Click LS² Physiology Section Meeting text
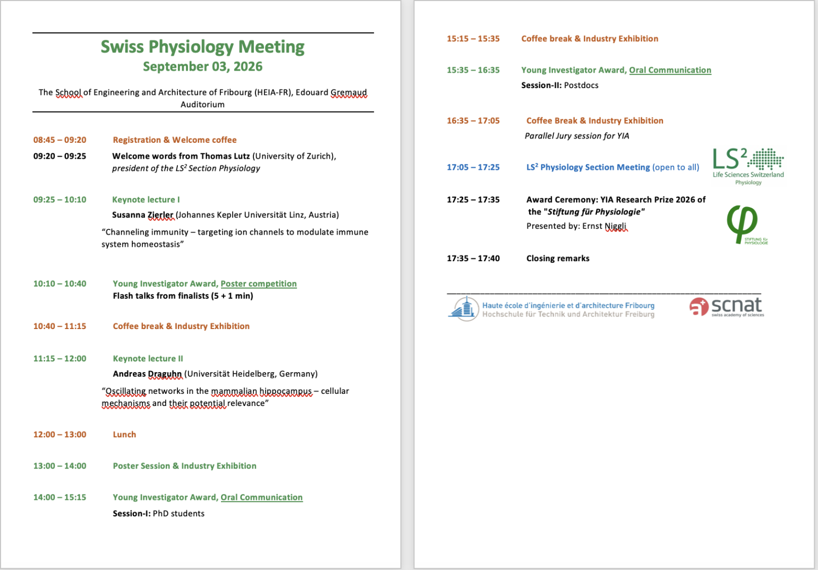Viewport: 818px width, 570px height. (x=588, y=167)
